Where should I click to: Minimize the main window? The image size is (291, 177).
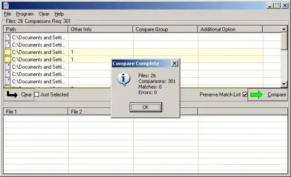pyautogui.click(x=270, y=5)
